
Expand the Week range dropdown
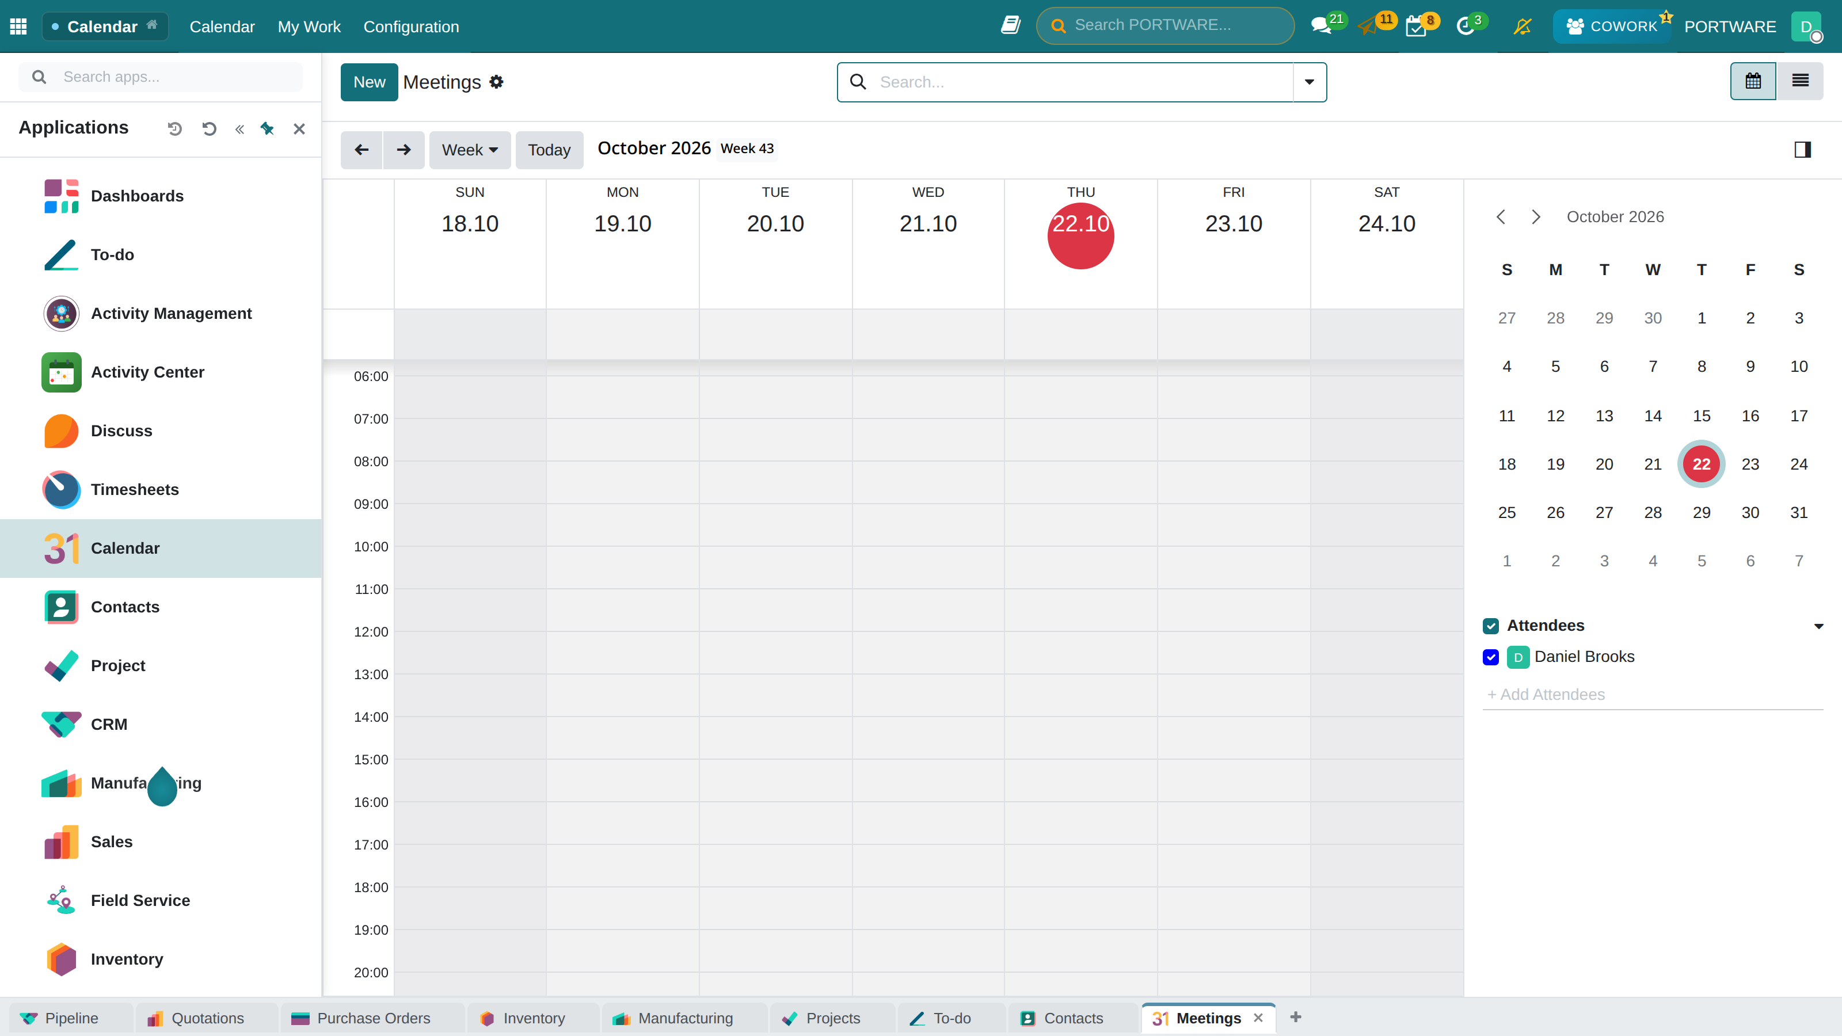point(470,150)
